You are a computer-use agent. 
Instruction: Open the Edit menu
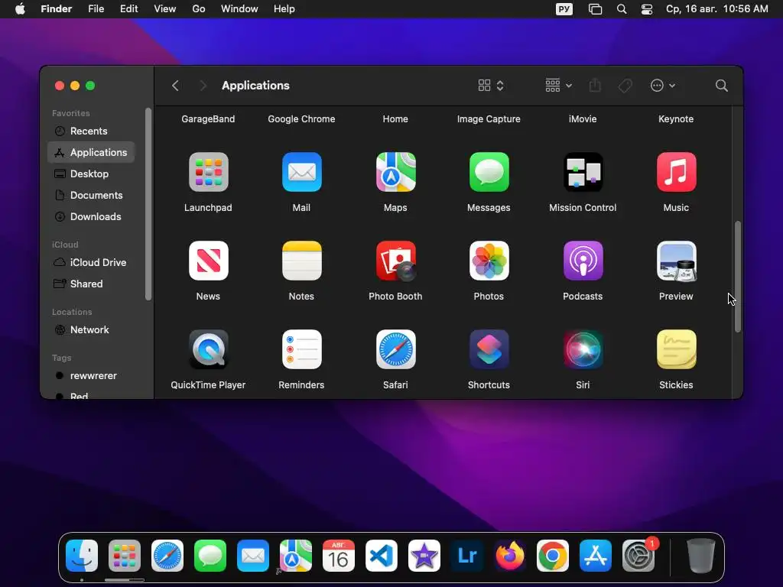(128, 9)
